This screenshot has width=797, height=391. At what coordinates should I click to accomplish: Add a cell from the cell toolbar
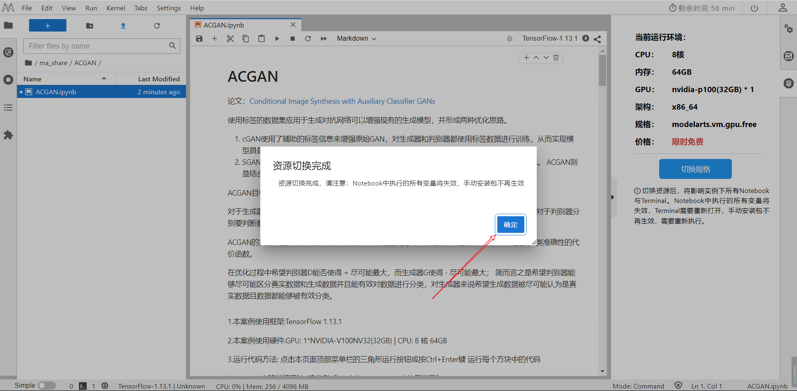526,58
